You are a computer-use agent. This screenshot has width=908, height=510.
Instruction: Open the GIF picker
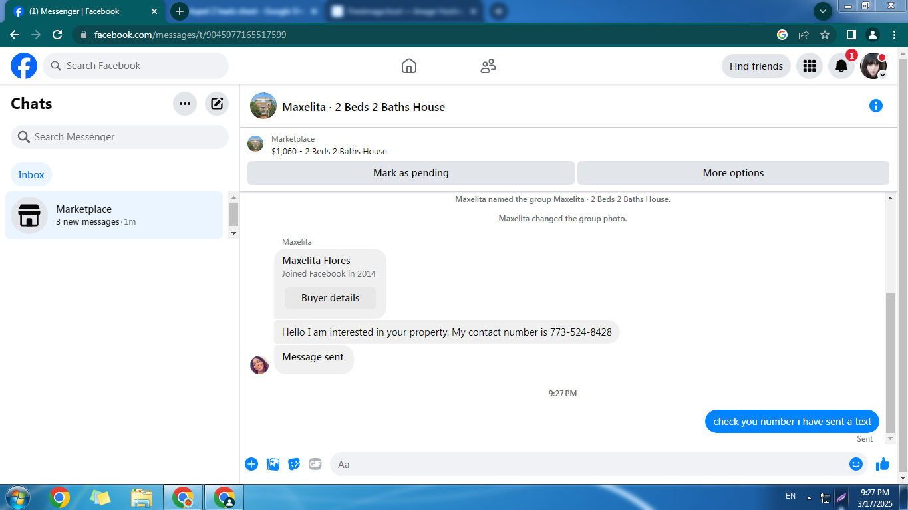tap(315, 464)
